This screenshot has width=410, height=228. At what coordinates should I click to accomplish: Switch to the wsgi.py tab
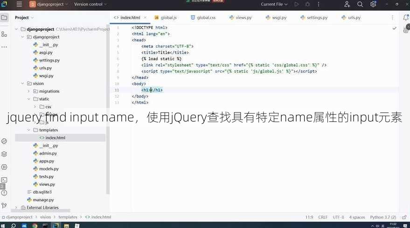[276, 18]
